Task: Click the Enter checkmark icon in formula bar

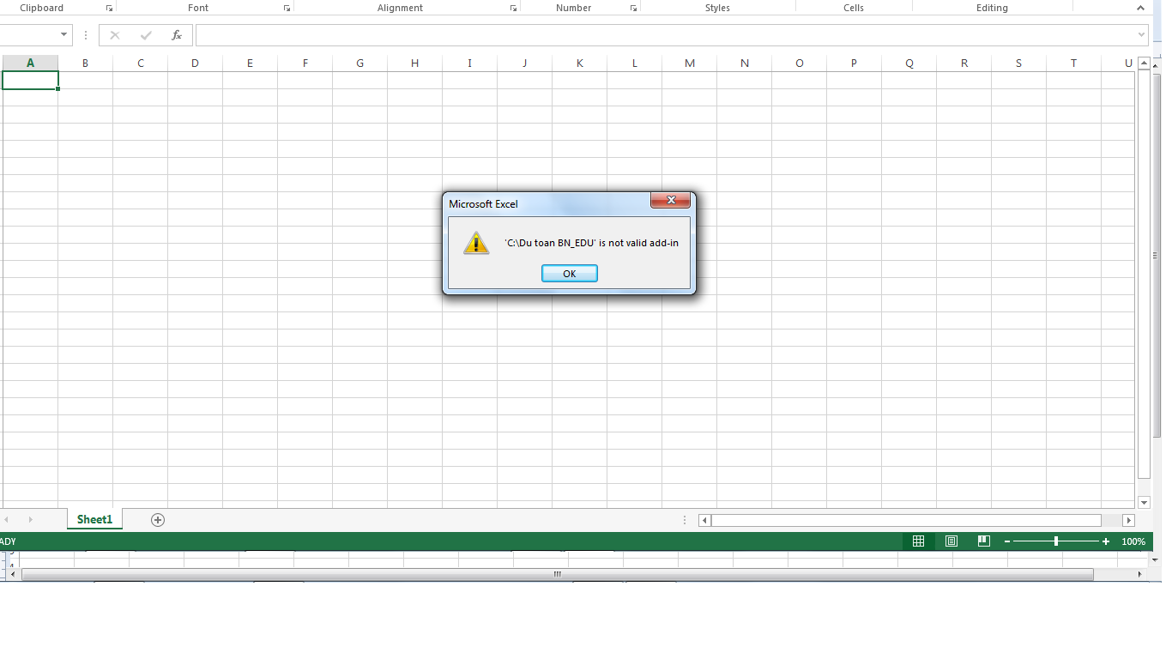Action: pos(146,35)
